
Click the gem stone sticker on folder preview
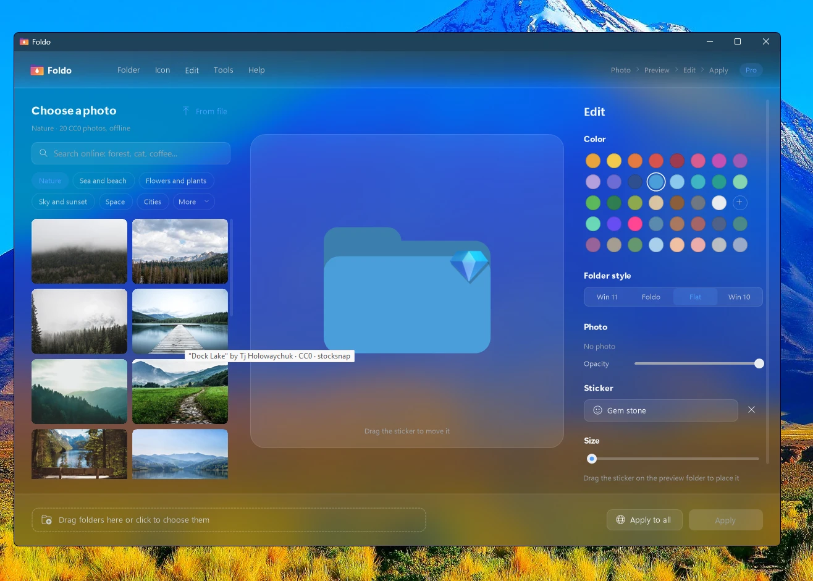point(470,266)
